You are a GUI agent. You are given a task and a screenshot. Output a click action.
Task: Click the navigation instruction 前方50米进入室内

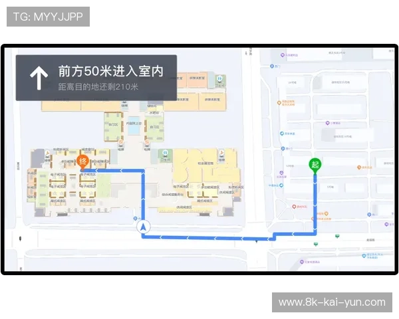pyautogui.click(x=110, y=70)
